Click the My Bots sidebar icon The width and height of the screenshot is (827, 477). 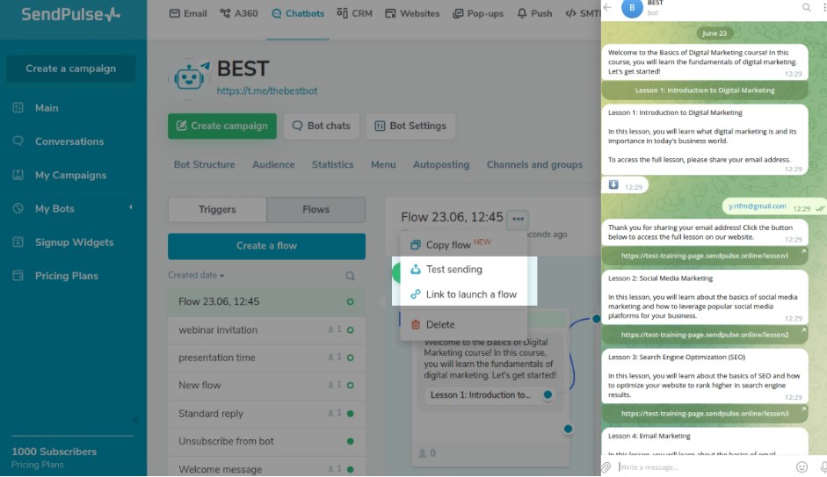tap(18, 208)
